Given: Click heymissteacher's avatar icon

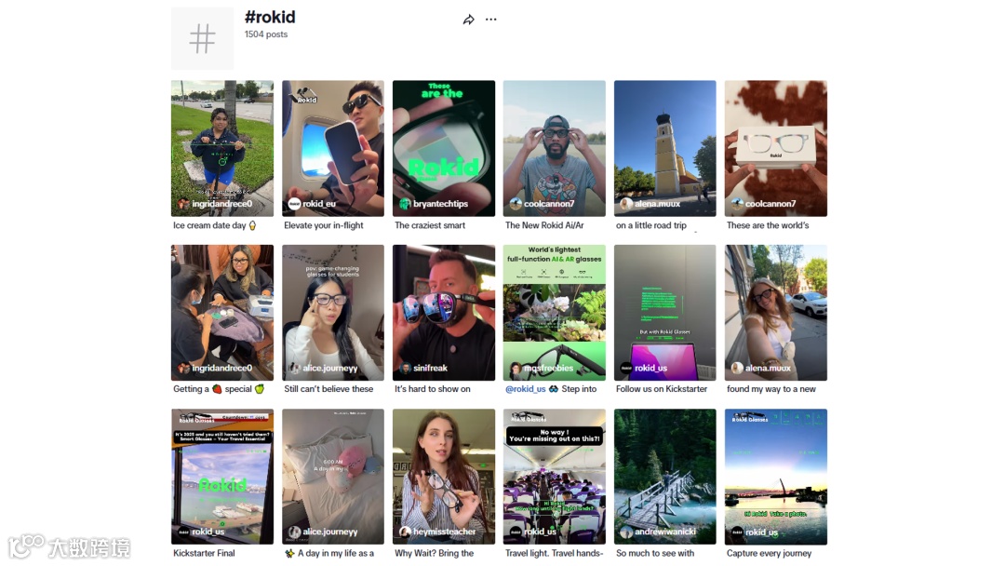Looking at the screenshot, I should point(405,532).
